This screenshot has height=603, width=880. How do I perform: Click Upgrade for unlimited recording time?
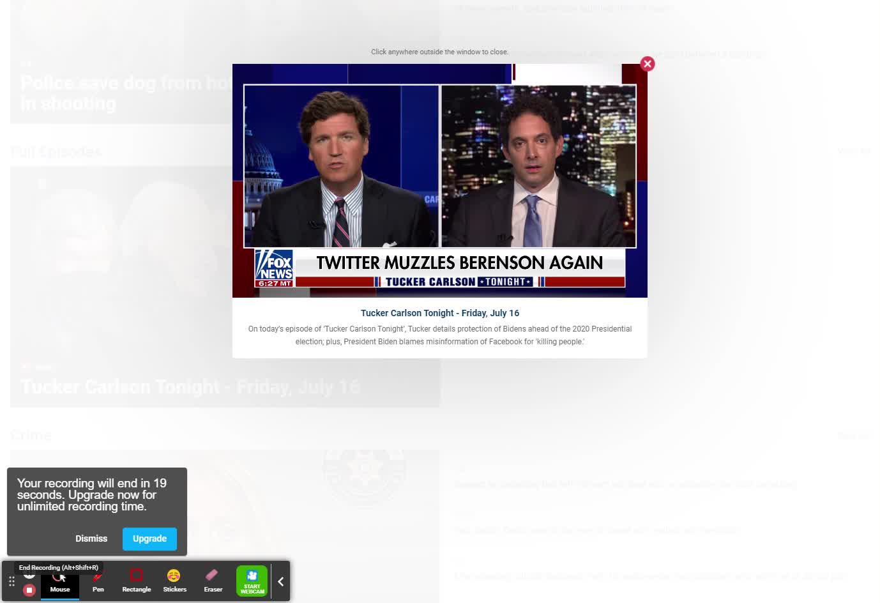[149, 538]
